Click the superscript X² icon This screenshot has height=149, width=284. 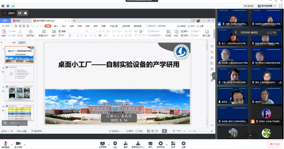[x=91, y=36]
